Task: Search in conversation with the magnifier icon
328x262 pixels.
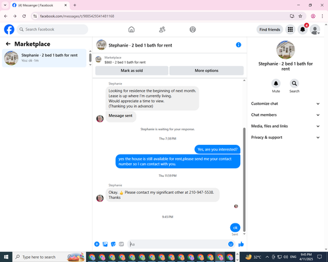Action: [x=295, y=83]
